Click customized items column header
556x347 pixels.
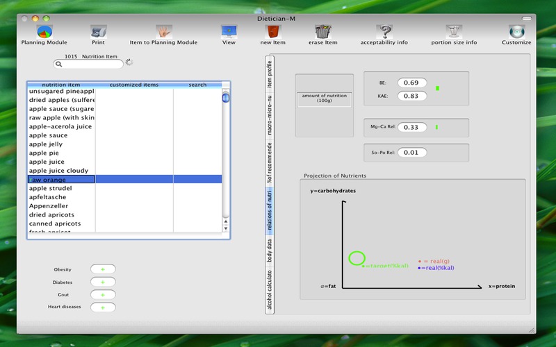click(134, 85)
